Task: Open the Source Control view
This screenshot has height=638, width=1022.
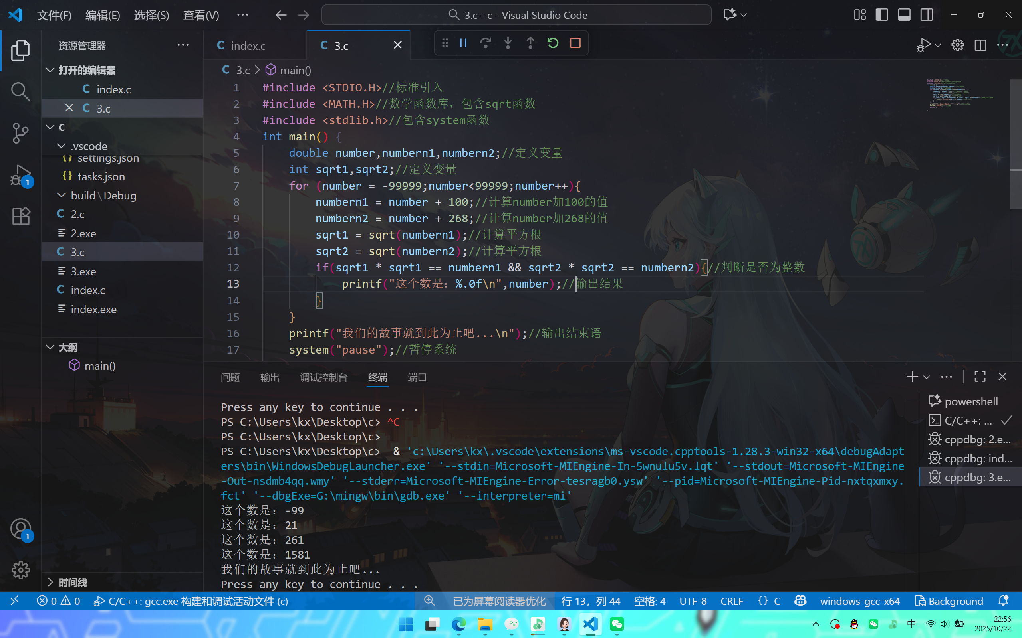Action: 20,133
